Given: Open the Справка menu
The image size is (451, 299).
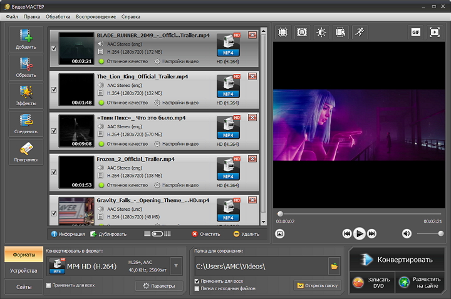Looking at the screenshot, I should pyautogui.click(x=130, y=17).
